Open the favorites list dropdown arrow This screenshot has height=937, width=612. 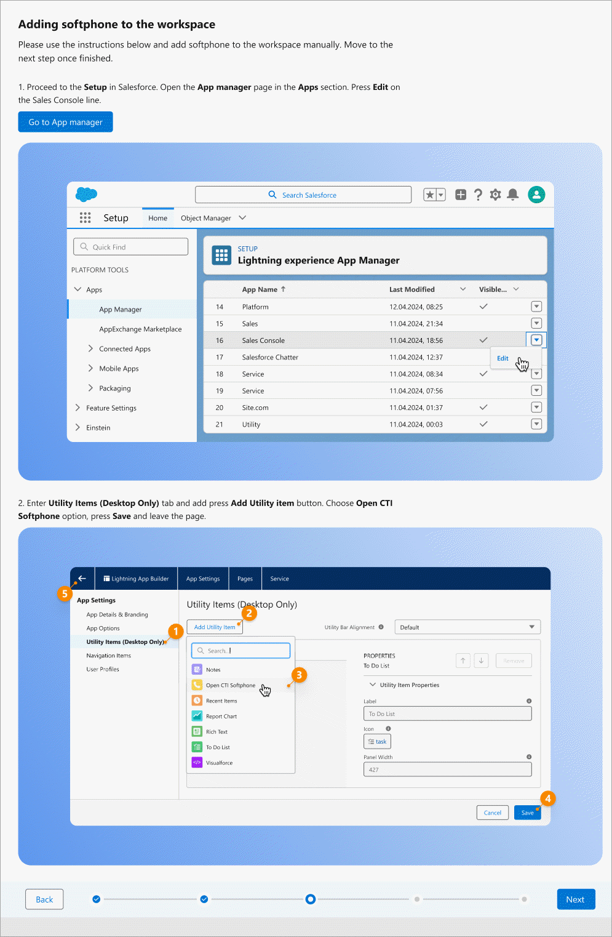click(440, 195)
